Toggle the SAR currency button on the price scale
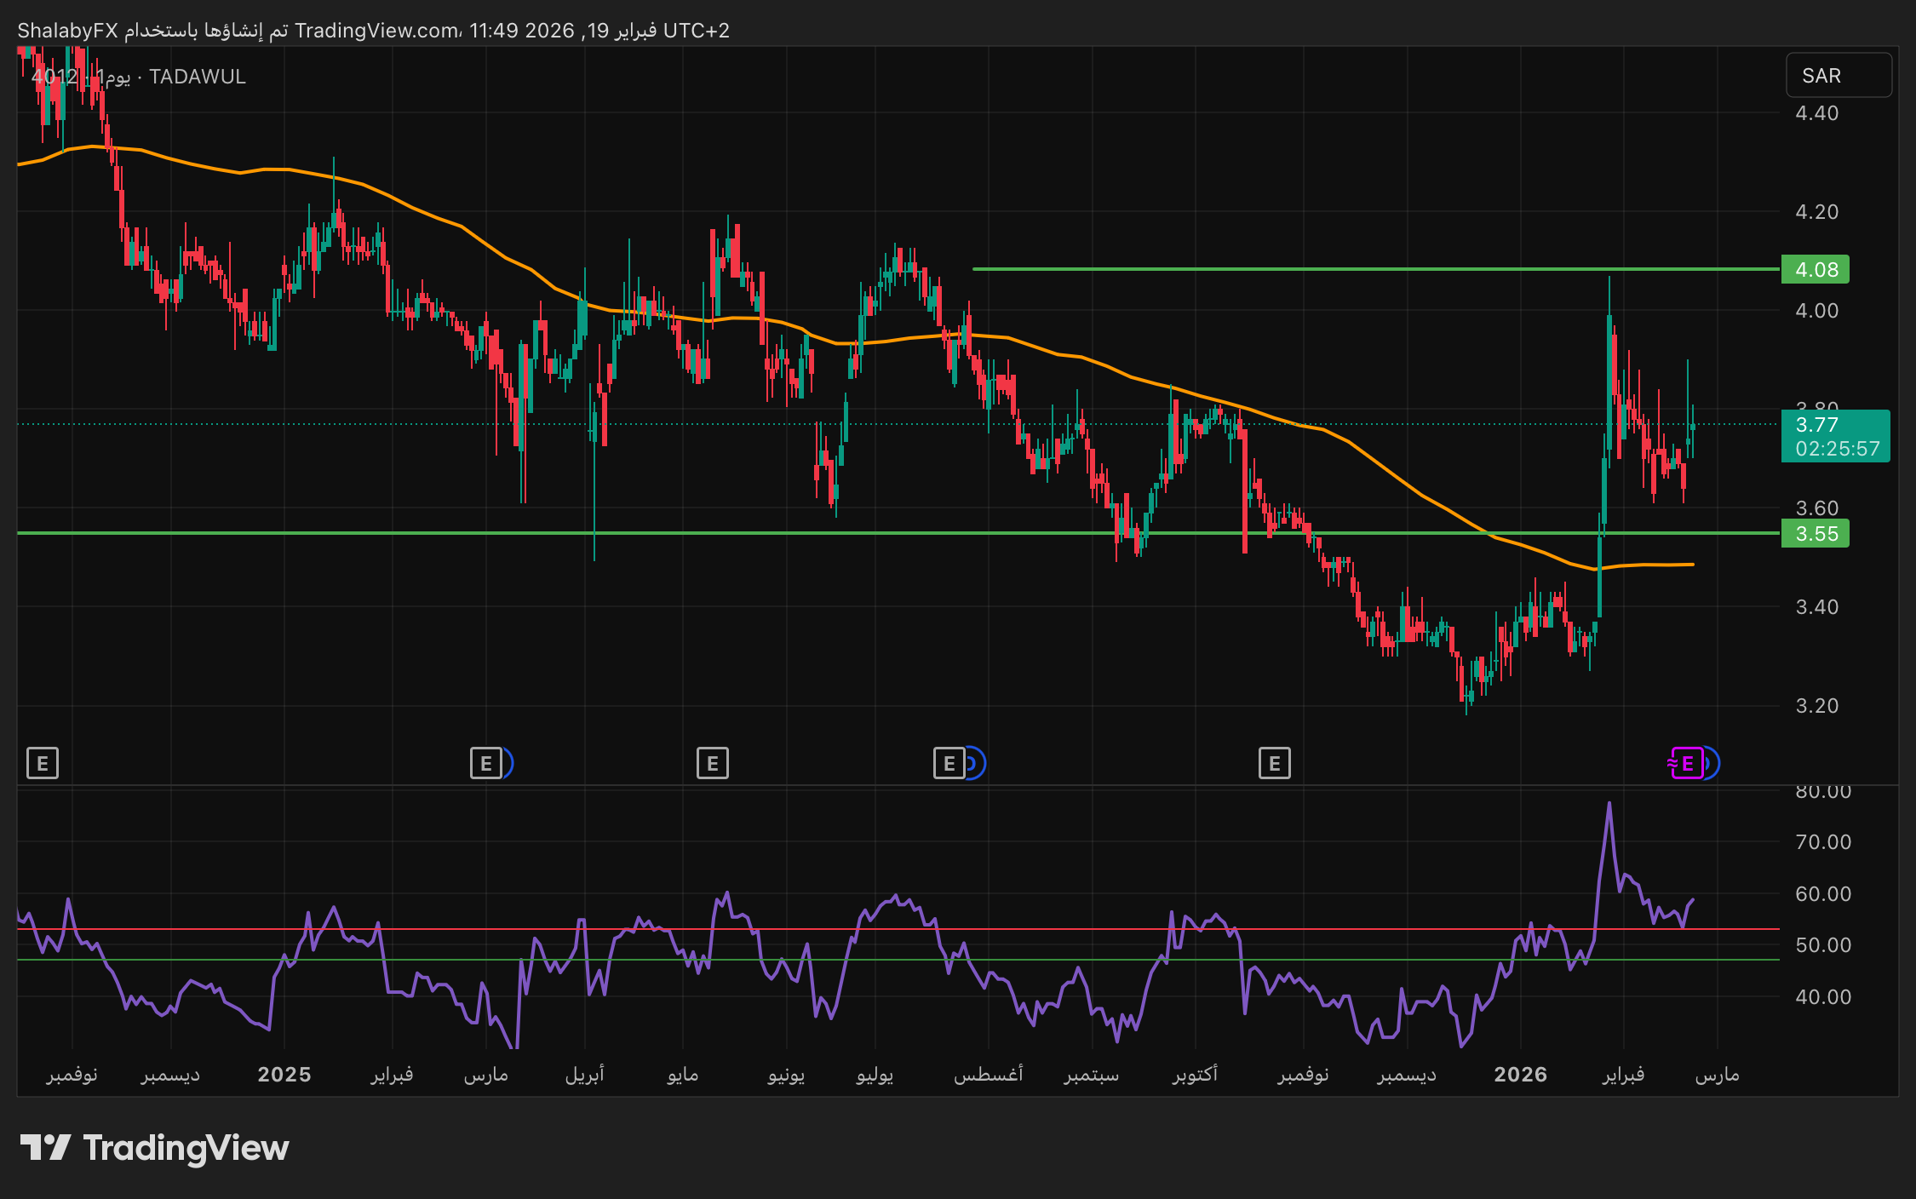This screenshot has width=1916, height=1199. (x=1839, y=75)
